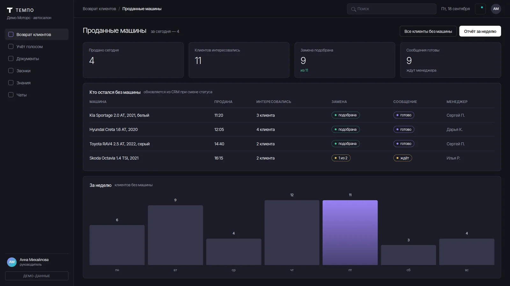The height and width of the screenshot is (286, 510).
Task: Open Все клиенты без машины
Action: [x=428, y=31]
